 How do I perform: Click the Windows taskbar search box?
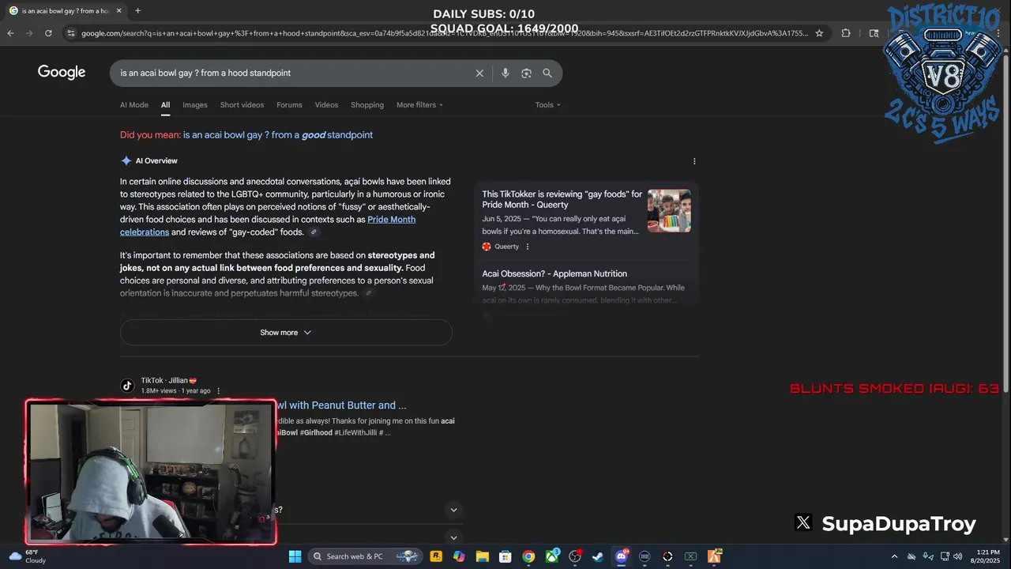pyautogui.click(x=364, y=556)
